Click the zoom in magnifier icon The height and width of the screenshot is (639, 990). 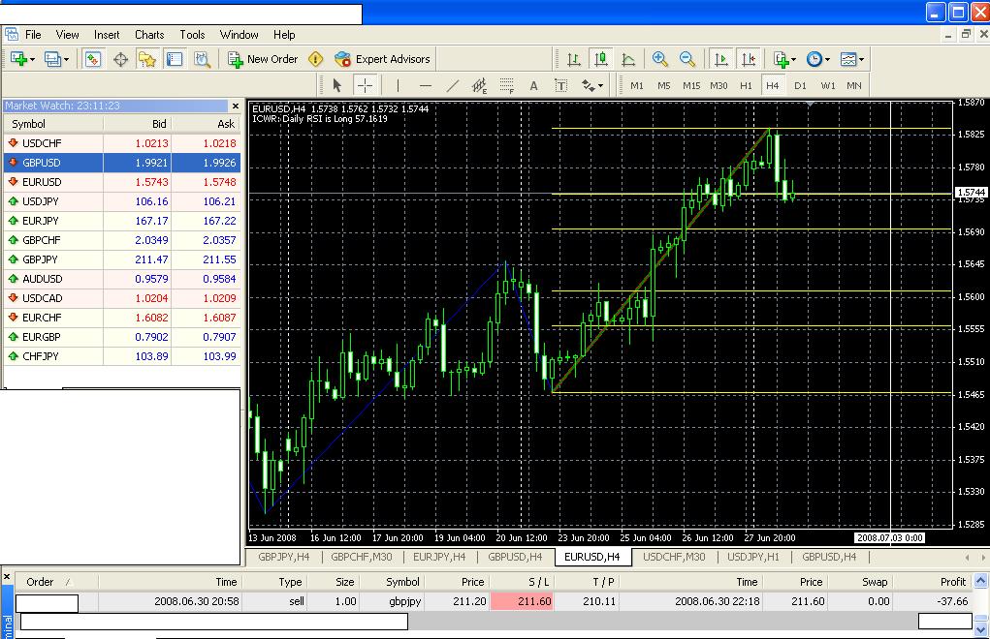pos(660,59)
